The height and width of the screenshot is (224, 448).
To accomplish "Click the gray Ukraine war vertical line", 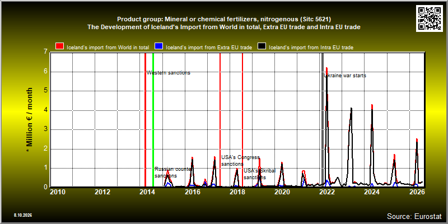I will (323, 120).
